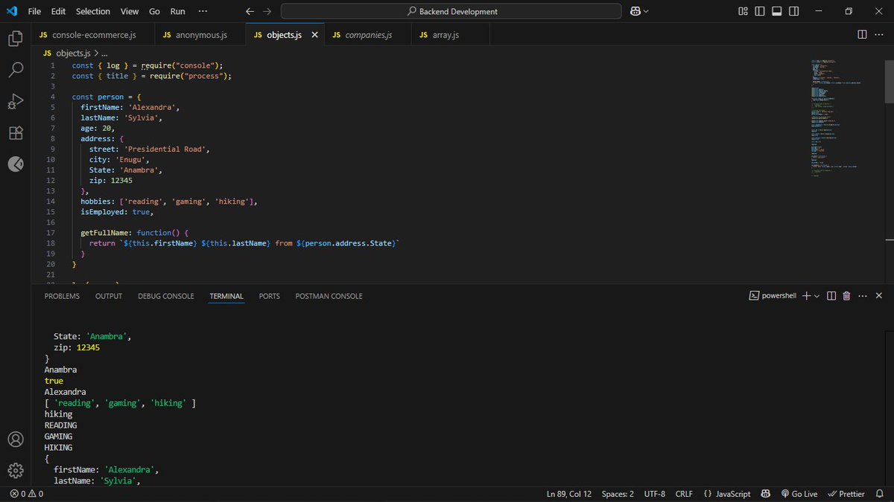The height and width of the screenshot is (502, 894).
Task: Split the terminal
Action: [831, 296]
